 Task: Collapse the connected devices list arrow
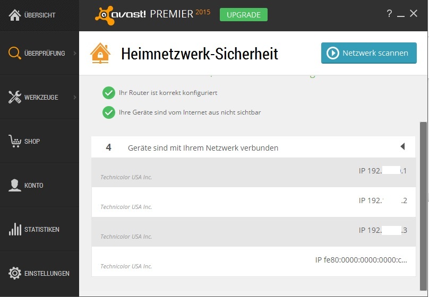coord(402,146)
